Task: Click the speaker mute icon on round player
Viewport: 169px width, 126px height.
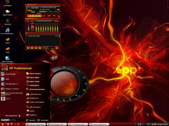Action: tap(70, 99)
